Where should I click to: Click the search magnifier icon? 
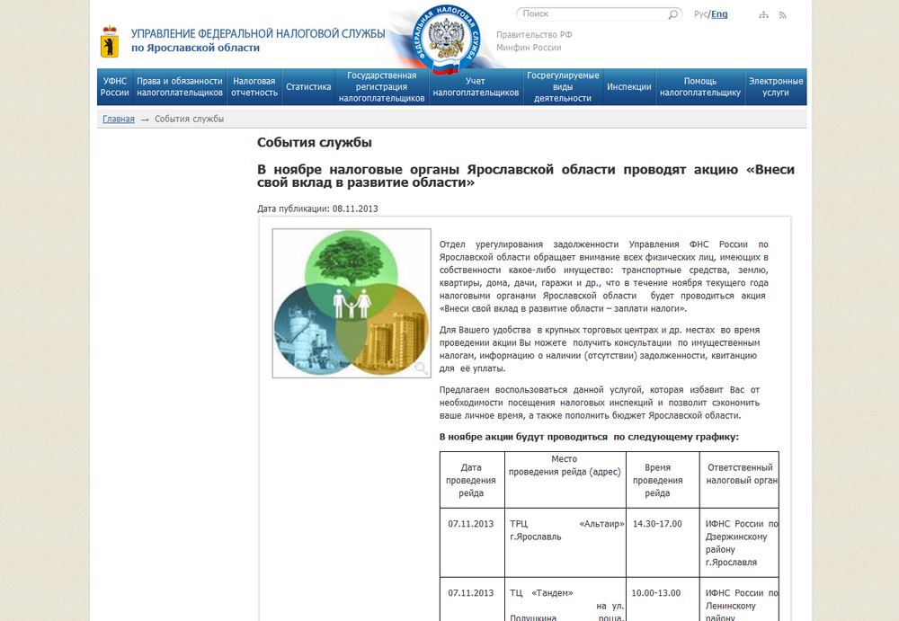pyautogui.click(x=673, y=14)
